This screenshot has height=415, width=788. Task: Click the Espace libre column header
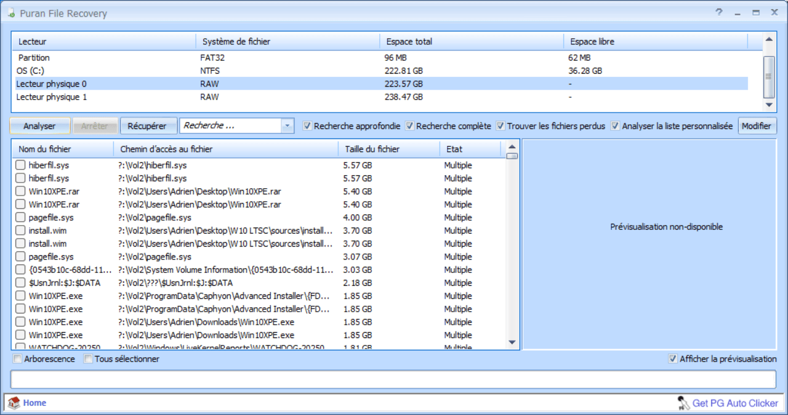pyautogui.click(x=656, y=42)
